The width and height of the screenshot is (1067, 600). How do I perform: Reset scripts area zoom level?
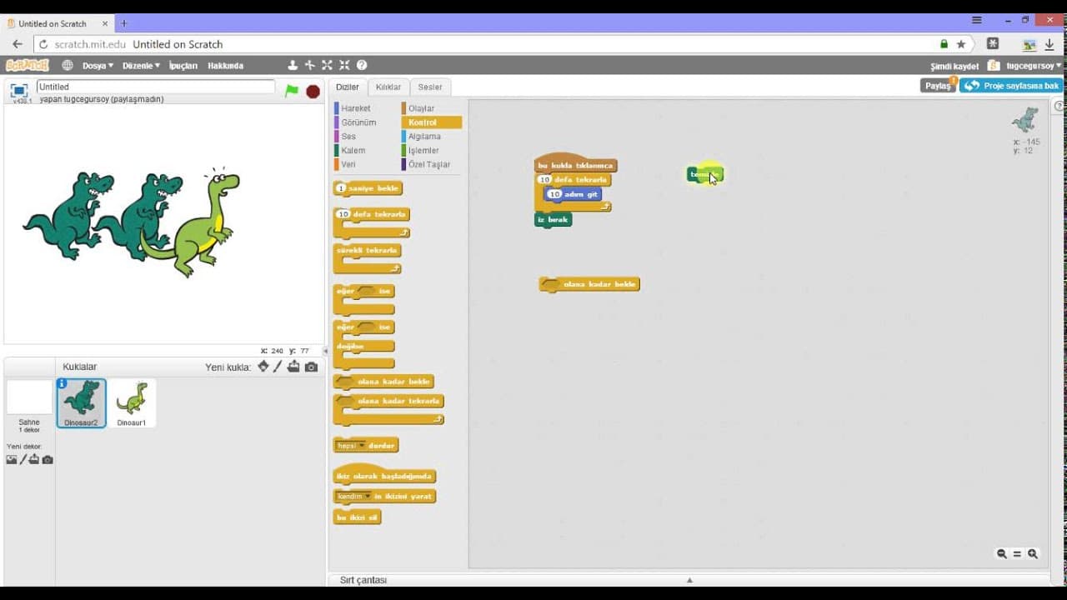tap(1017, 554)
